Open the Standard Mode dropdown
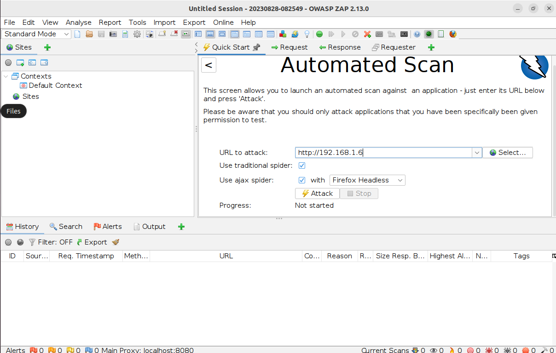The width and height of the screenshot is (556, 353). [37, 34]
